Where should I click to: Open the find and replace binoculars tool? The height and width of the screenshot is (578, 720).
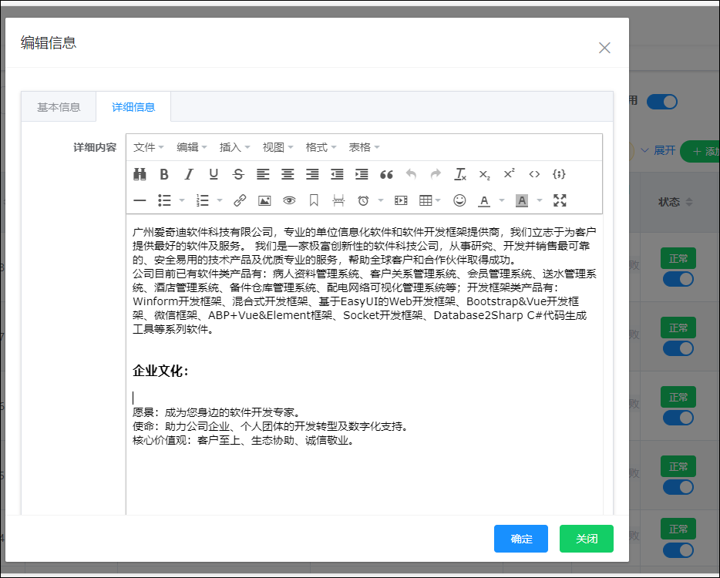pyautogui.click(x=140, y=174)
